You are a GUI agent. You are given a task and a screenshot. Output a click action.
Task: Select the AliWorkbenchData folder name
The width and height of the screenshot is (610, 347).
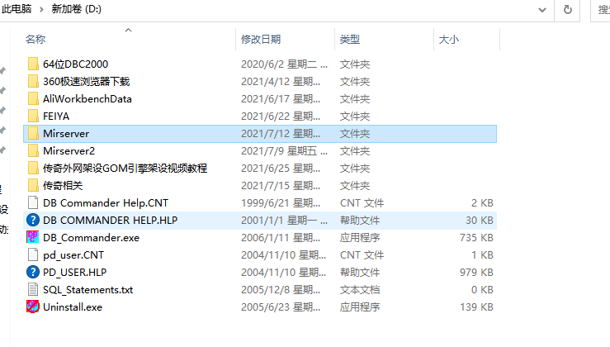pos(87,99)
